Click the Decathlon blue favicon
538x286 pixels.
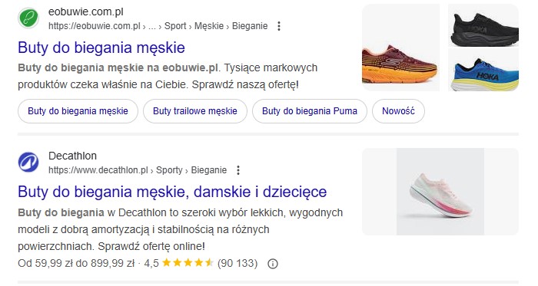(x=28, y=162)
